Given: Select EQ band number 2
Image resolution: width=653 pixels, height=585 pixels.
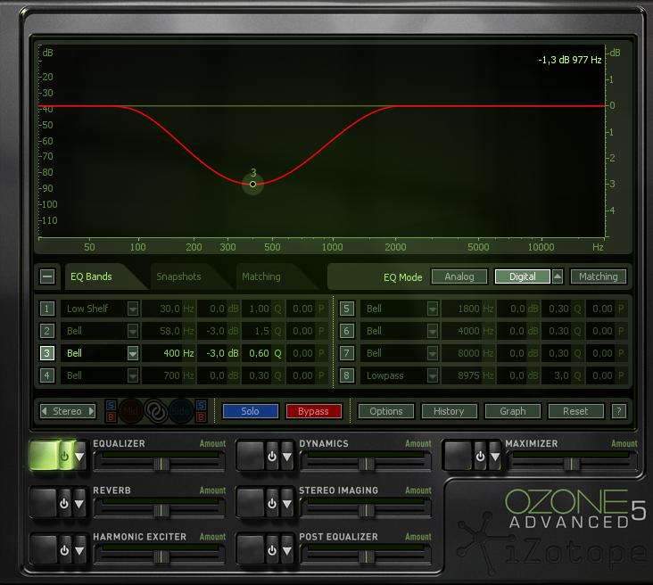Looking at the screenshot, I should [46, 331].
